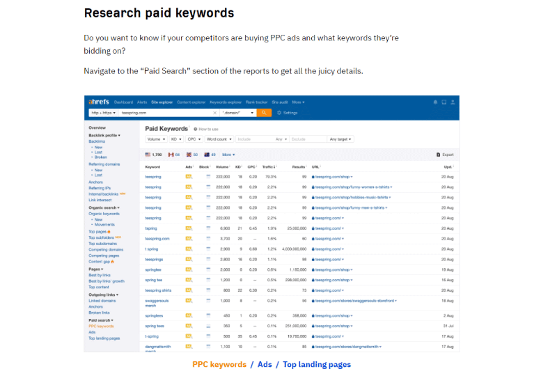Open the http + https protocol dropdown

103,113
